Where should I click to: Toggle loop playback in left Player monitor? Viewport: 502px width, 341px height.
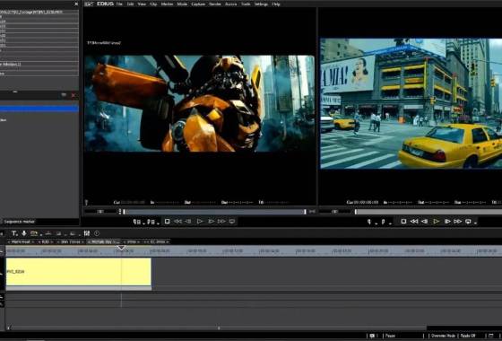(232, 222)
